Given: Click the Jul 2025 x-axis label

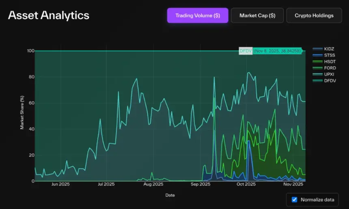Looking at the screenshot, I should (x=106, y=184).
